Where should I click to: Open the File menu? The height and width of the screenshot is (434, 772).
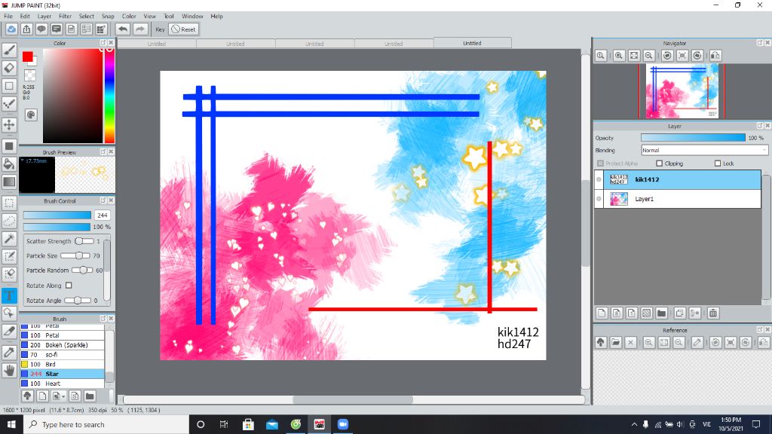click(8, 17)
